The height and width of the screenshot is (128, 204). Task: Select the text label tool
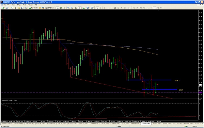[125, 8]
